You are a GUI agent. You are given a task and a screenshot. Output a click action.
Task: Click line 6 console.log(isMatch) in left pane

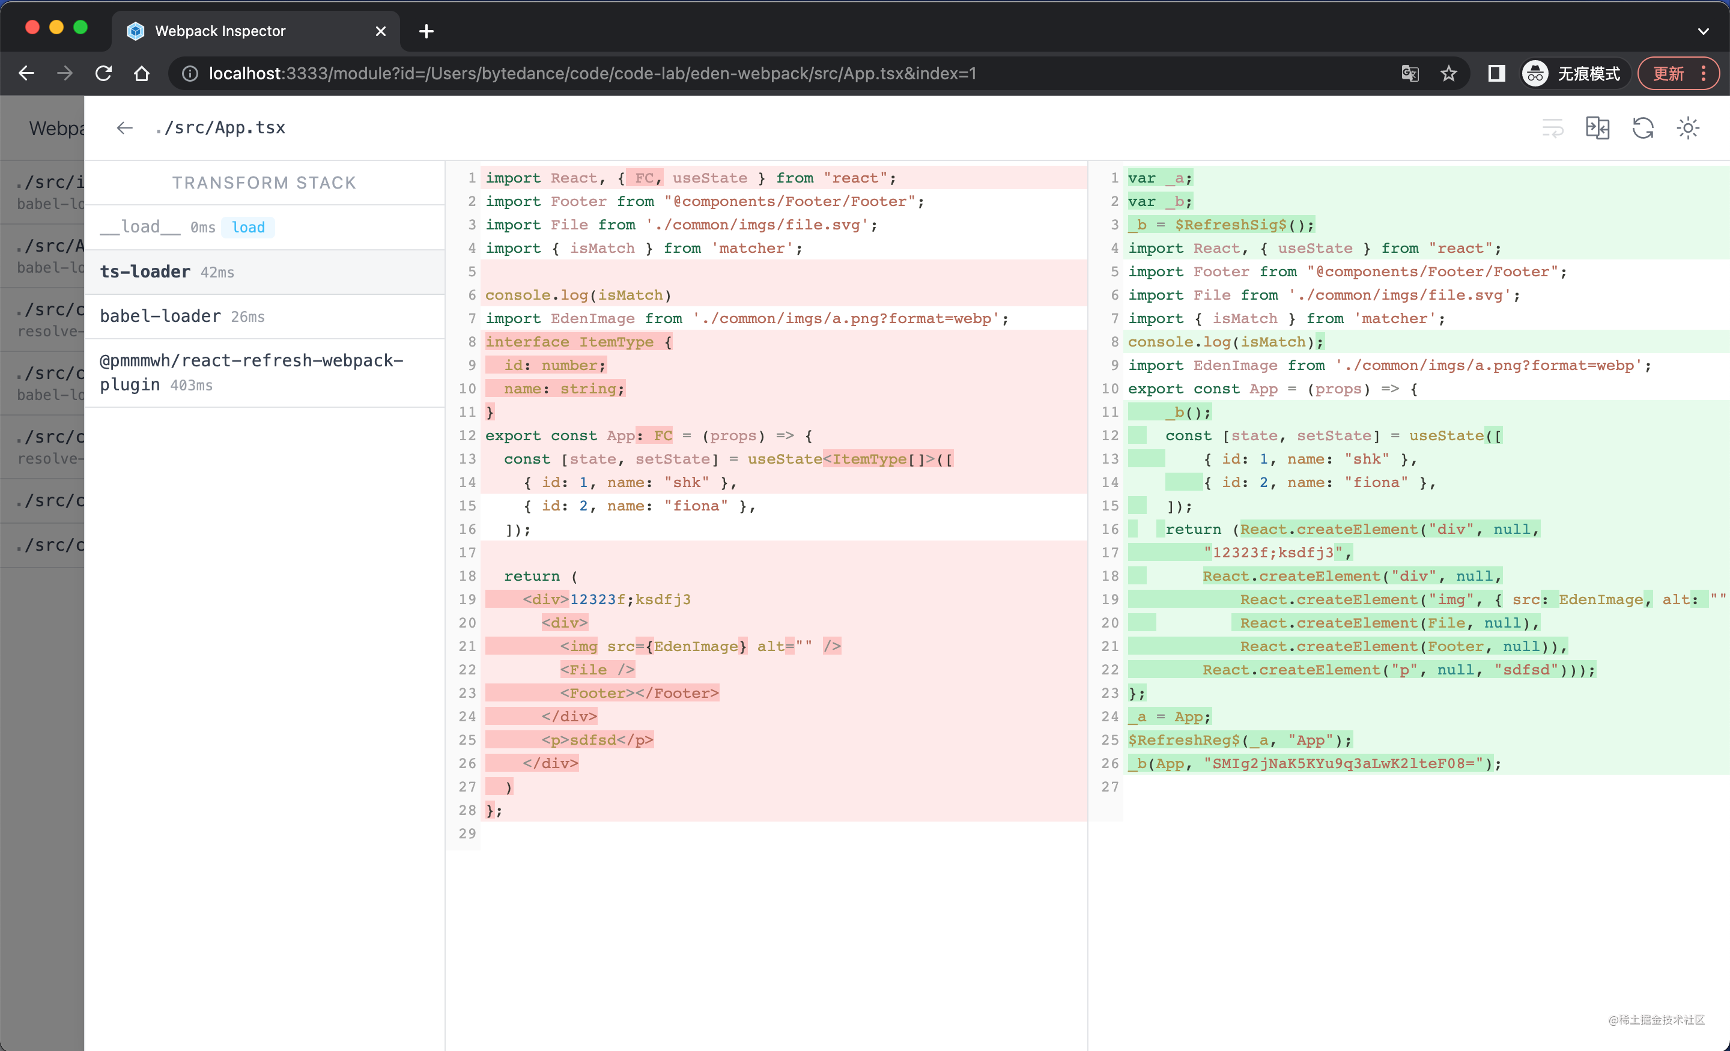click(578, 295)
